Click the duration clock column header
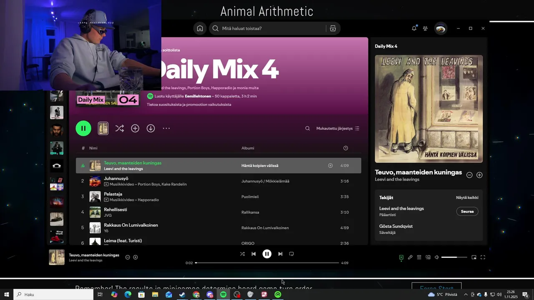The image size is (534, 300). click(345, 148)
